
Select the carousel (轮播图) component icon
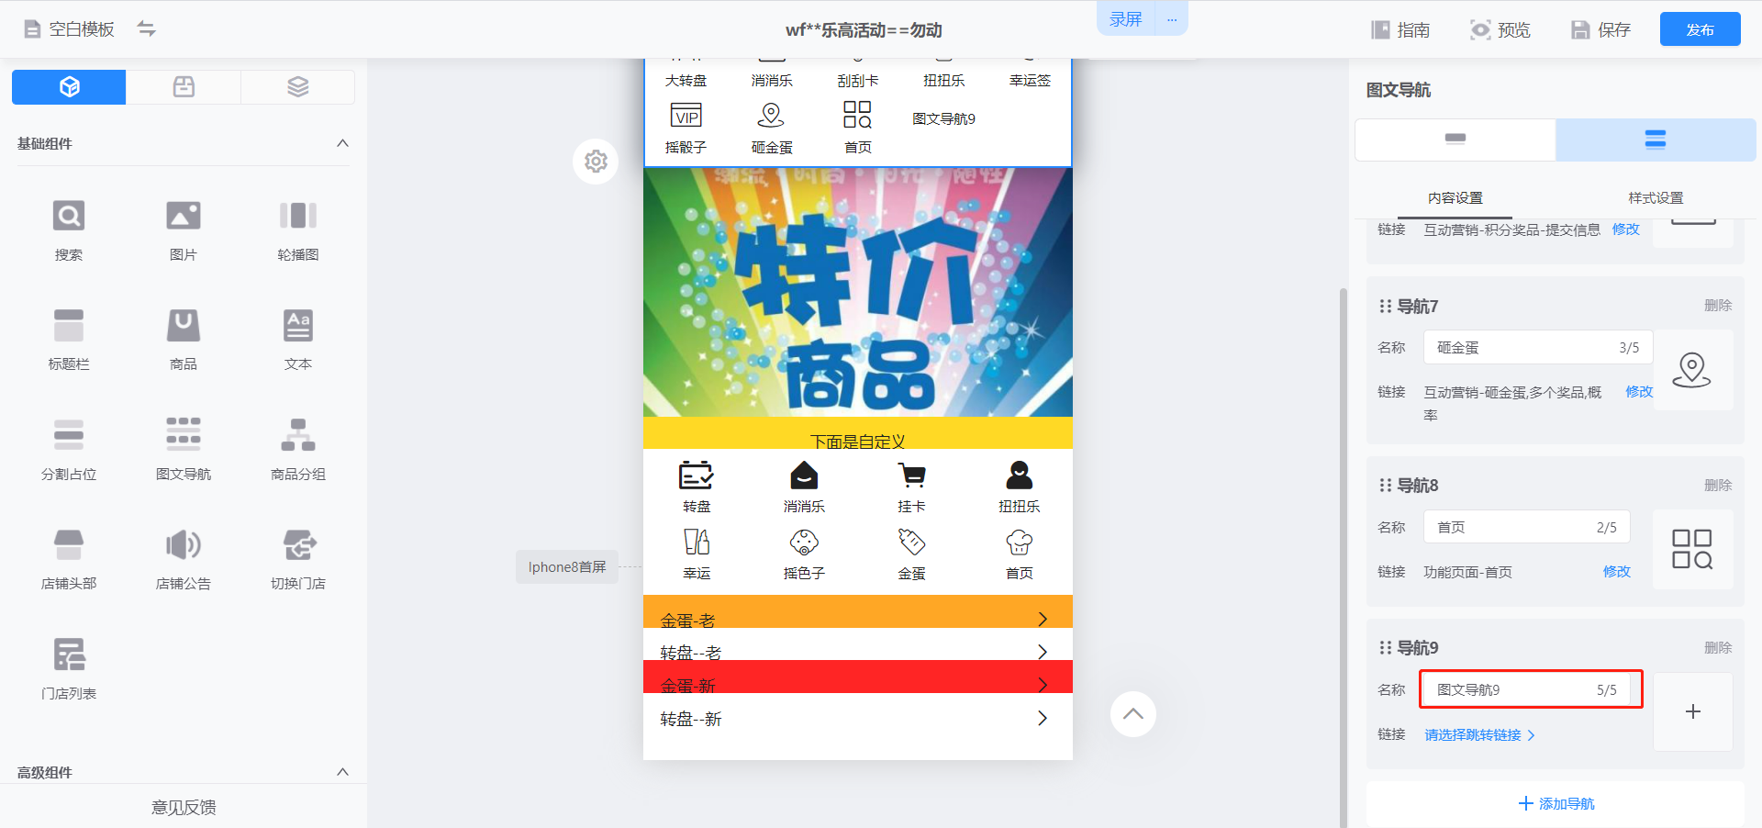pyautogui.click(x=297, y=217)
